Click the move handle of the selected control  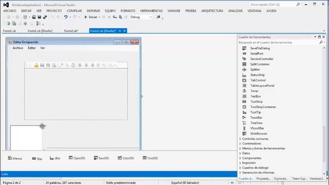(x=42, y=126)
